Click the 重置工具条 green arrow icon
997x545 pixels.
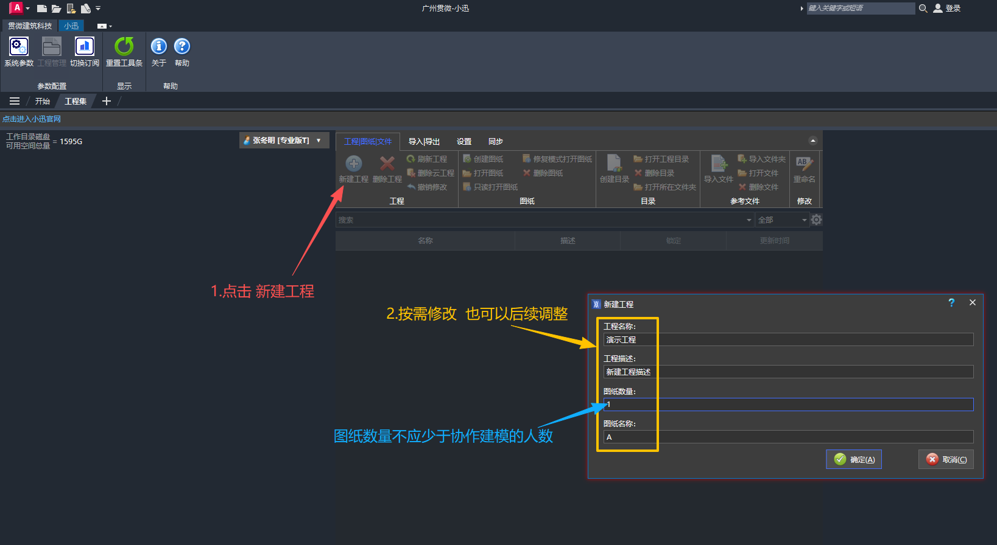pyautogui.click(x=124, y=47)
